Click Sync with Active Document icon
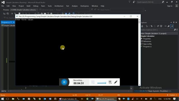The height and width of the screenshot is (101, 179). [152, 26]
